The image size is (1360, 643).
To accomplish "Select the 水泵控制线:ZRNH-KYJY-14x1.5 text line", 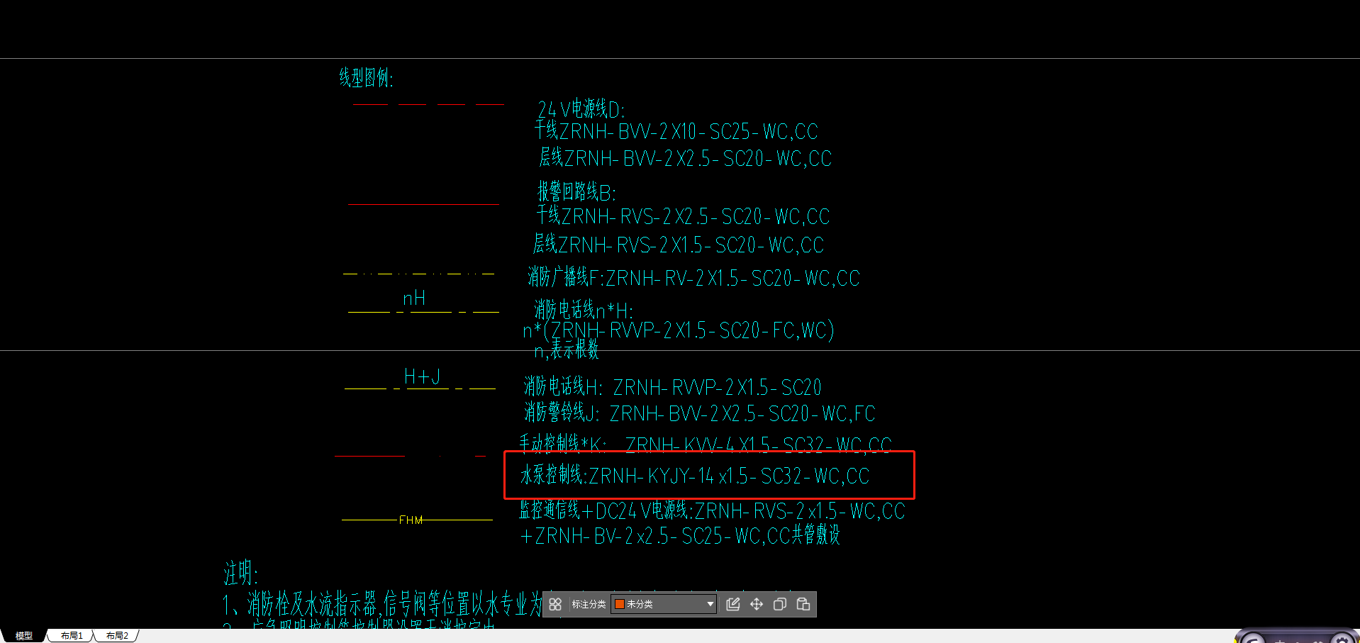I will [x=695, y=475].
